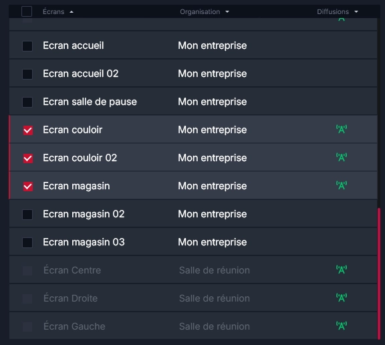Select the Ecran accueil row name

[73, 45]
